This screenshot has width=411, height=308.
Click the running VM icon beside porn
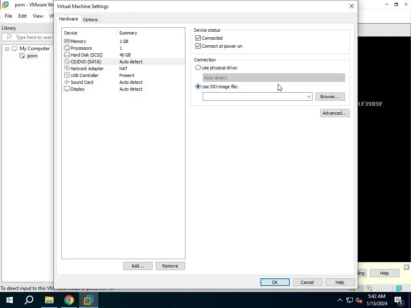click(22, 56)
